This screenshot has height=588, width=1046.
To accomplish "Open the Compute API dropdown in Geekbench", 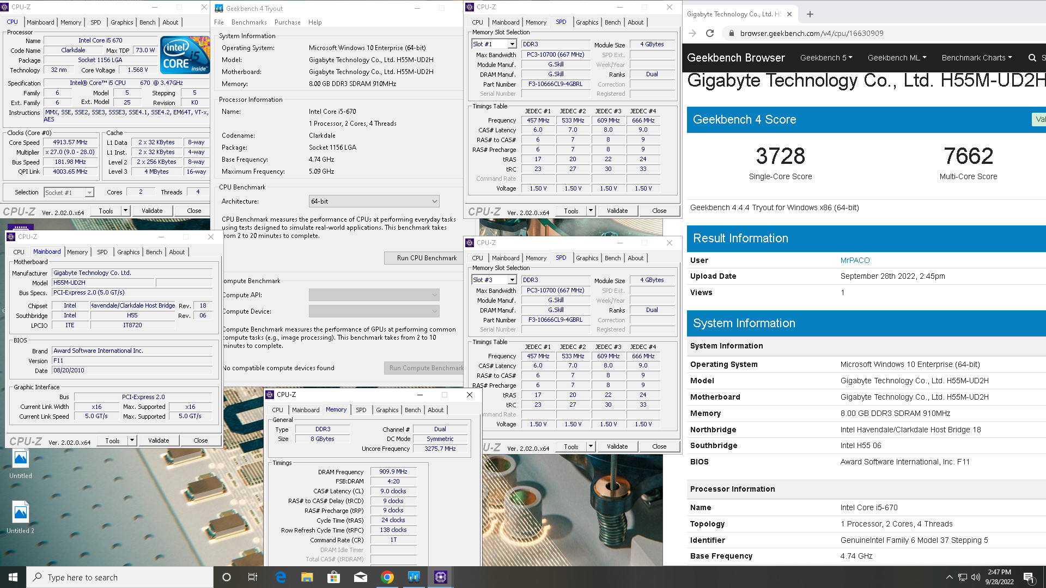I will coord(374,295).
